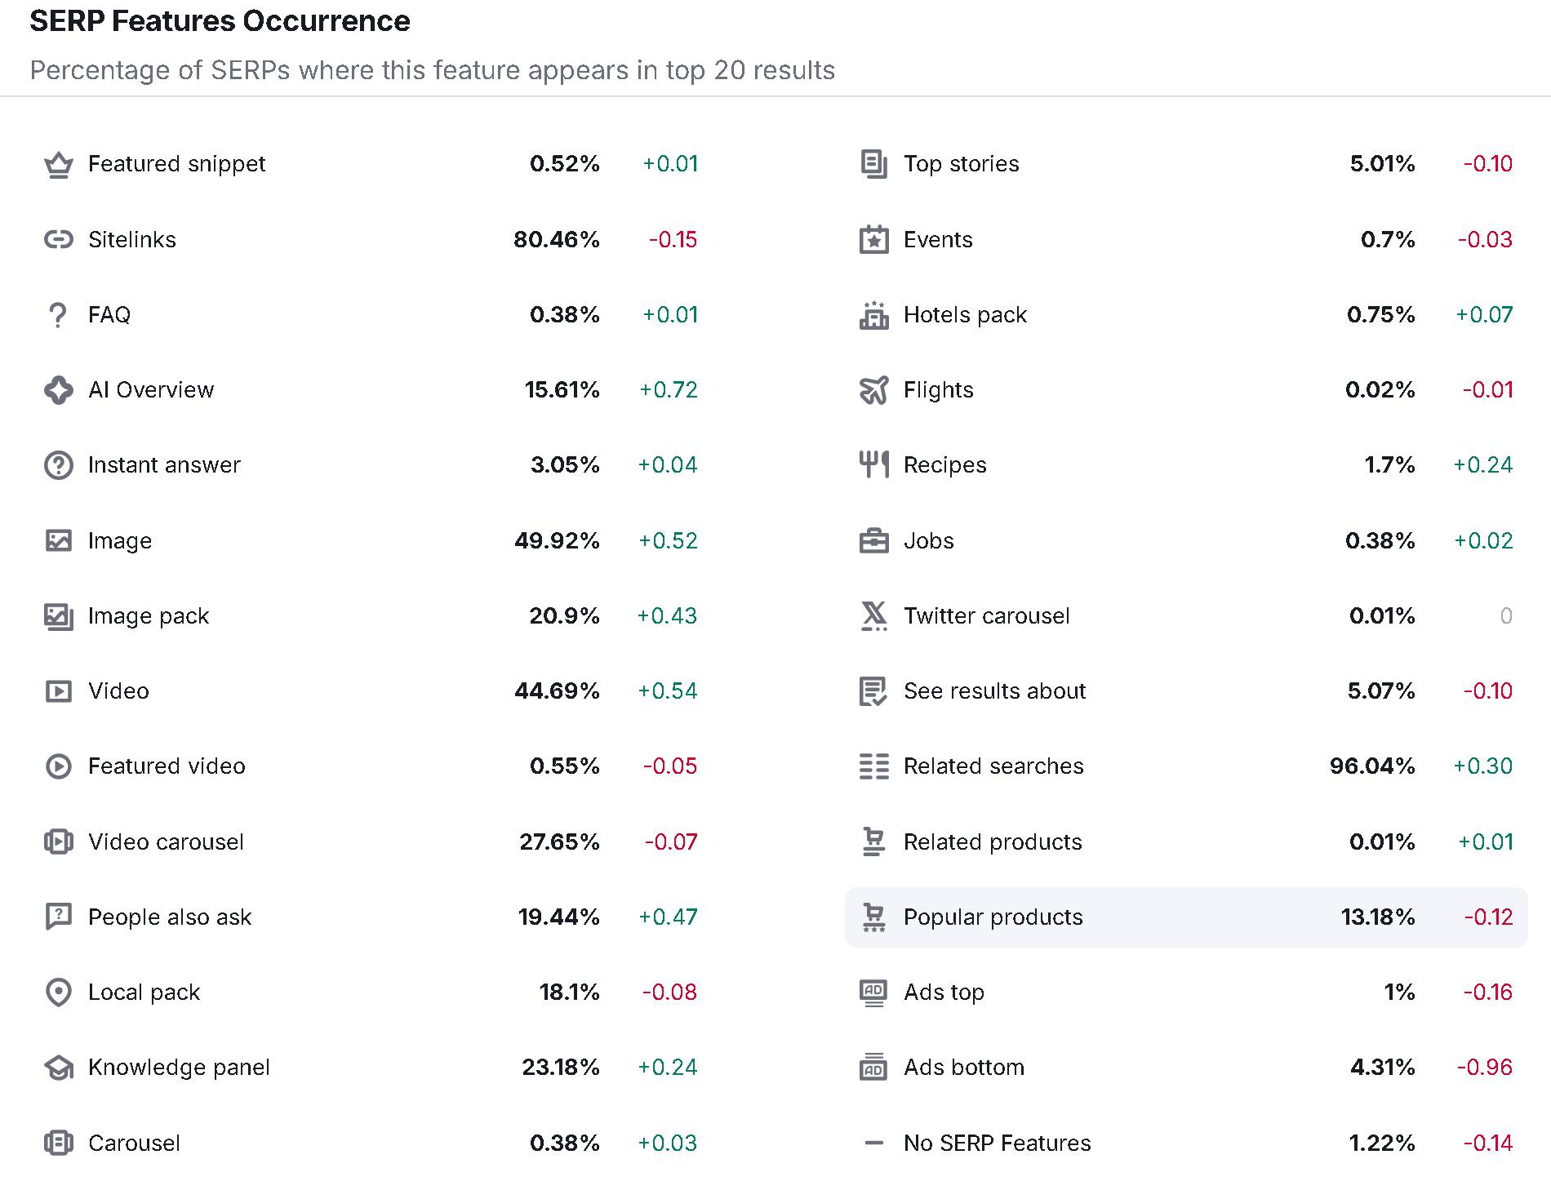Viewport: 1551px width, 1199px height.
Task: Select the People also ask label
Action: 170,917
